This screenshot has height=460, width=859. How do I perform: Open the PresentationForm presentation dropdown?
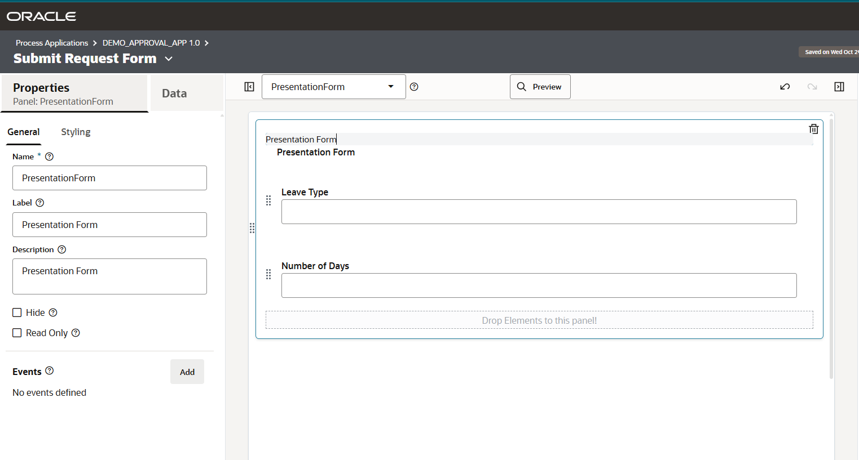(333, 87)
